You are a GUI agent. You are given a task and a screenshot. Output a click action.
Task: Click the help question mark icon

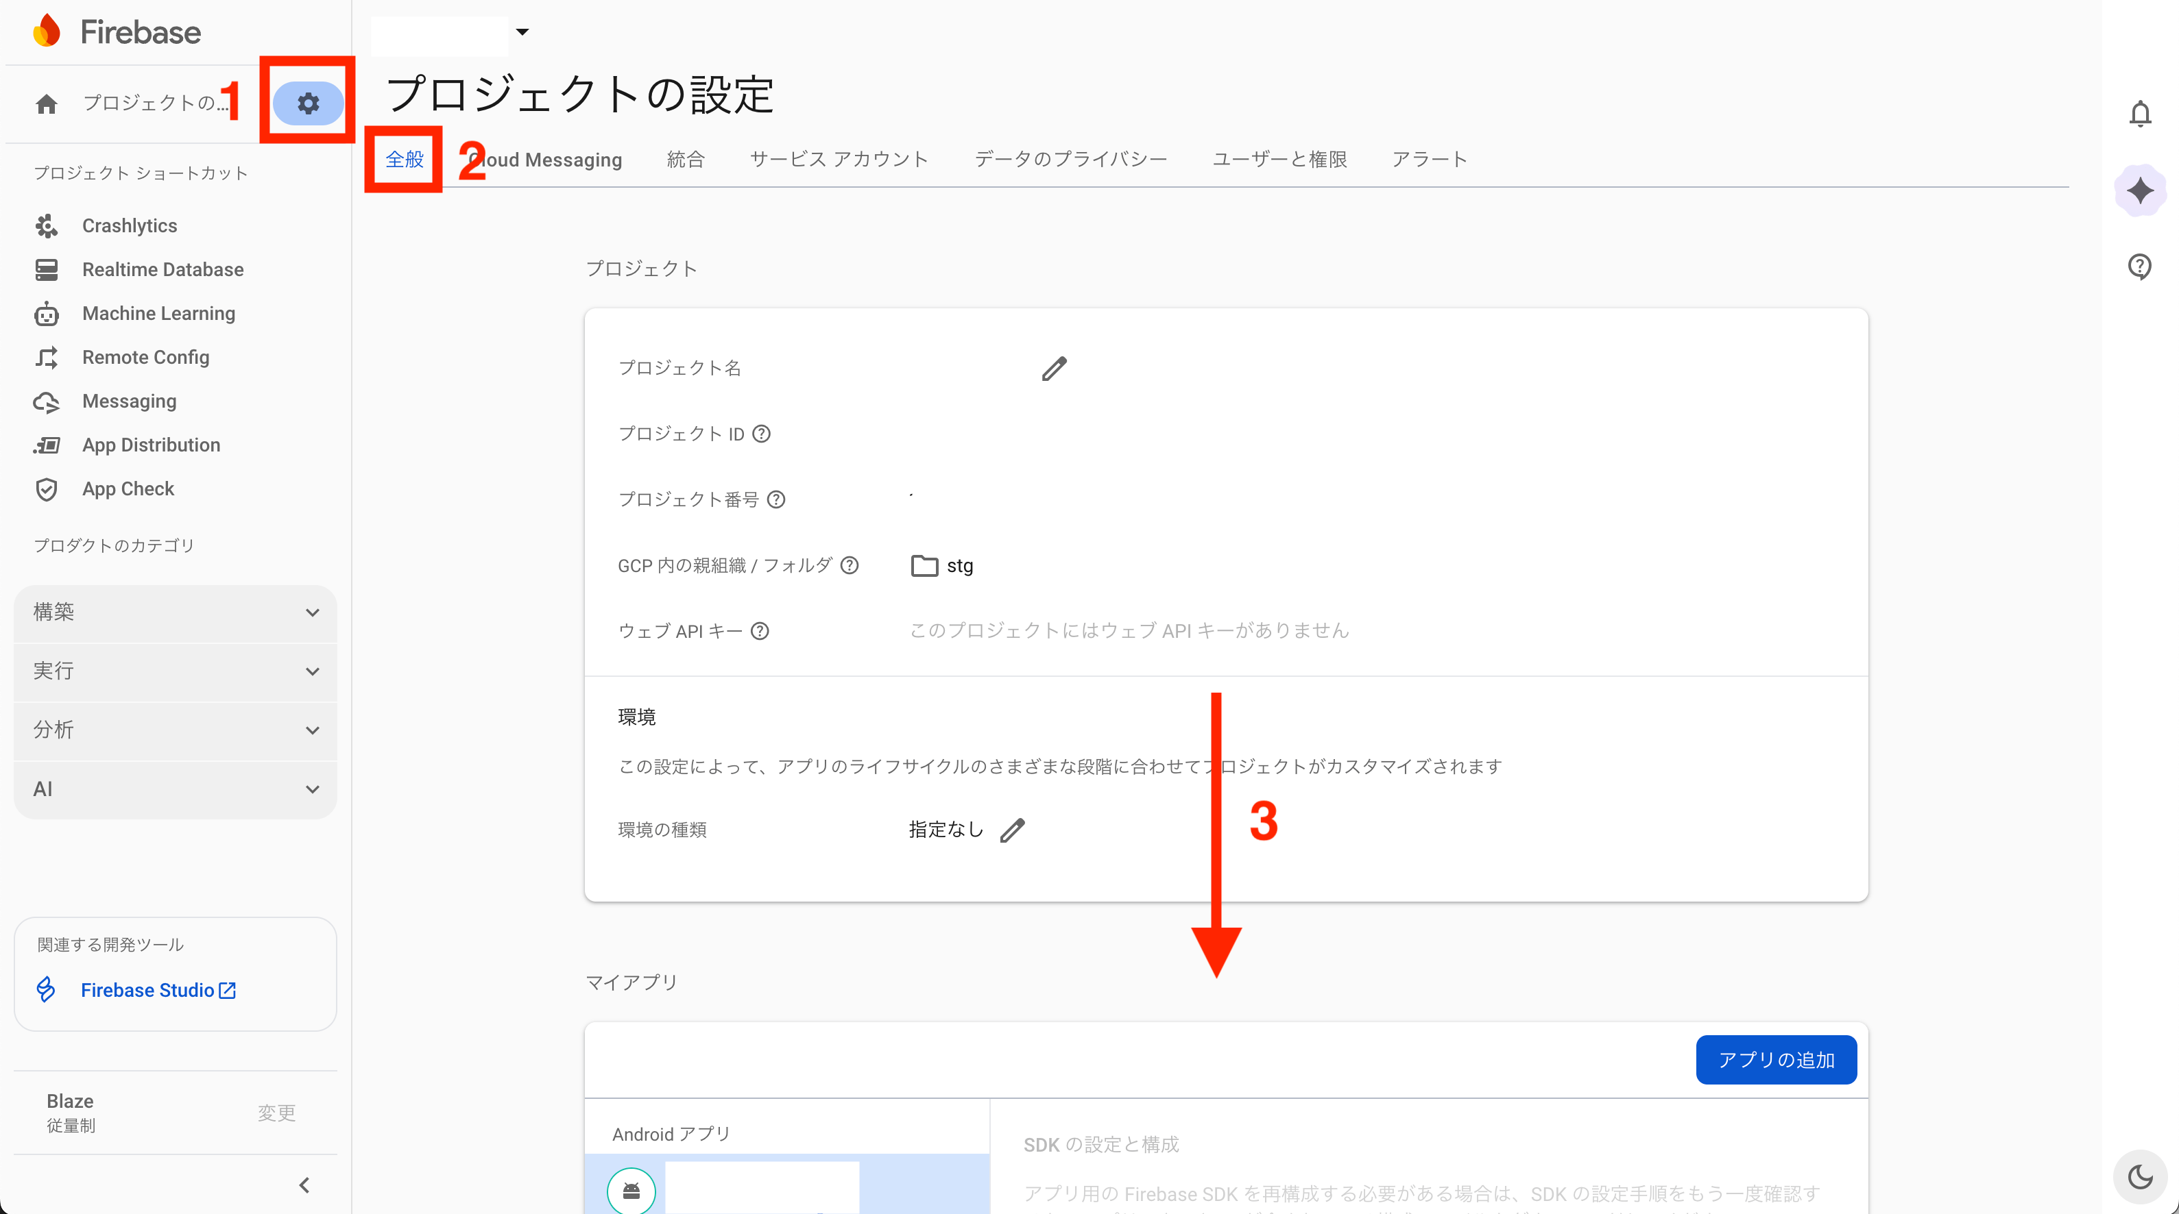click(2140, 267)
